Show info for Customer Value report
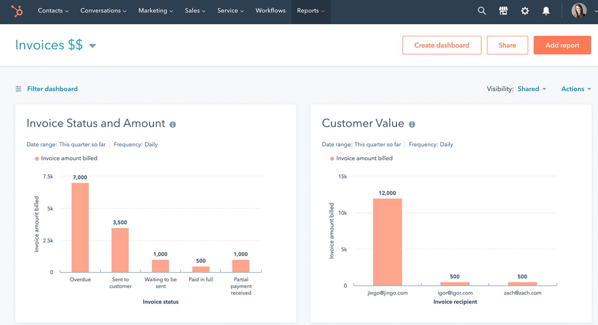598x325 pixels. [412, 124]
